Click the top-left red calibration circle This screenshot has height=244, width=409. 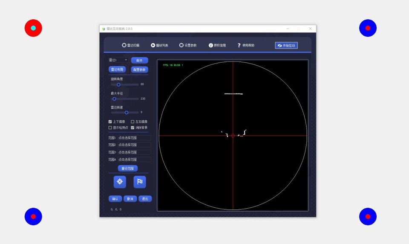[x=33, y=28]
